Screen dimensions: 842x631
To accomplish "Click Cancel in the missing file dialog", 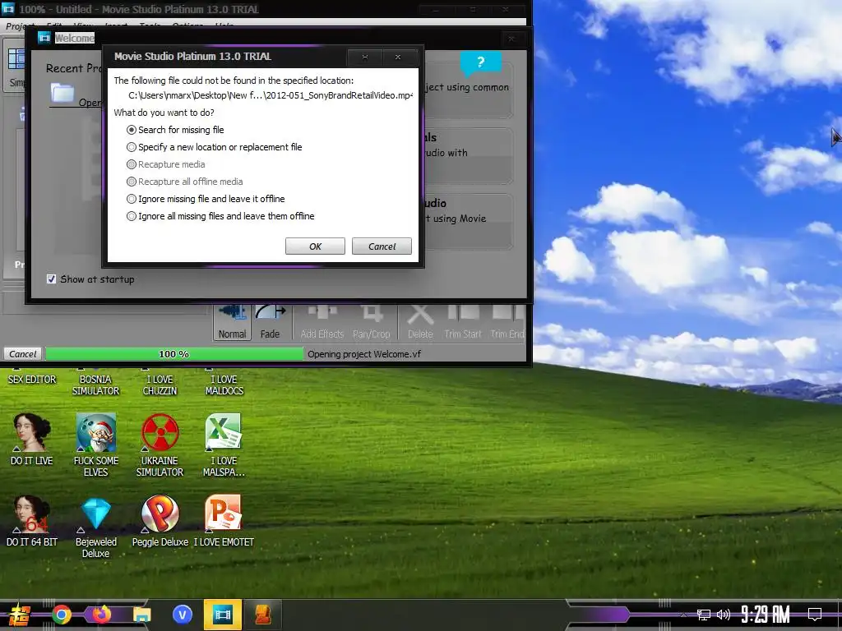I will [382, 246].
